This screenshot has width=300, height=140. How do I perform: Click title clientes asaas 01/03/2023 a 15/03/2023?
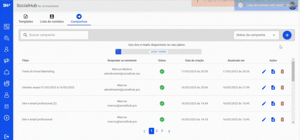point(48,87)
